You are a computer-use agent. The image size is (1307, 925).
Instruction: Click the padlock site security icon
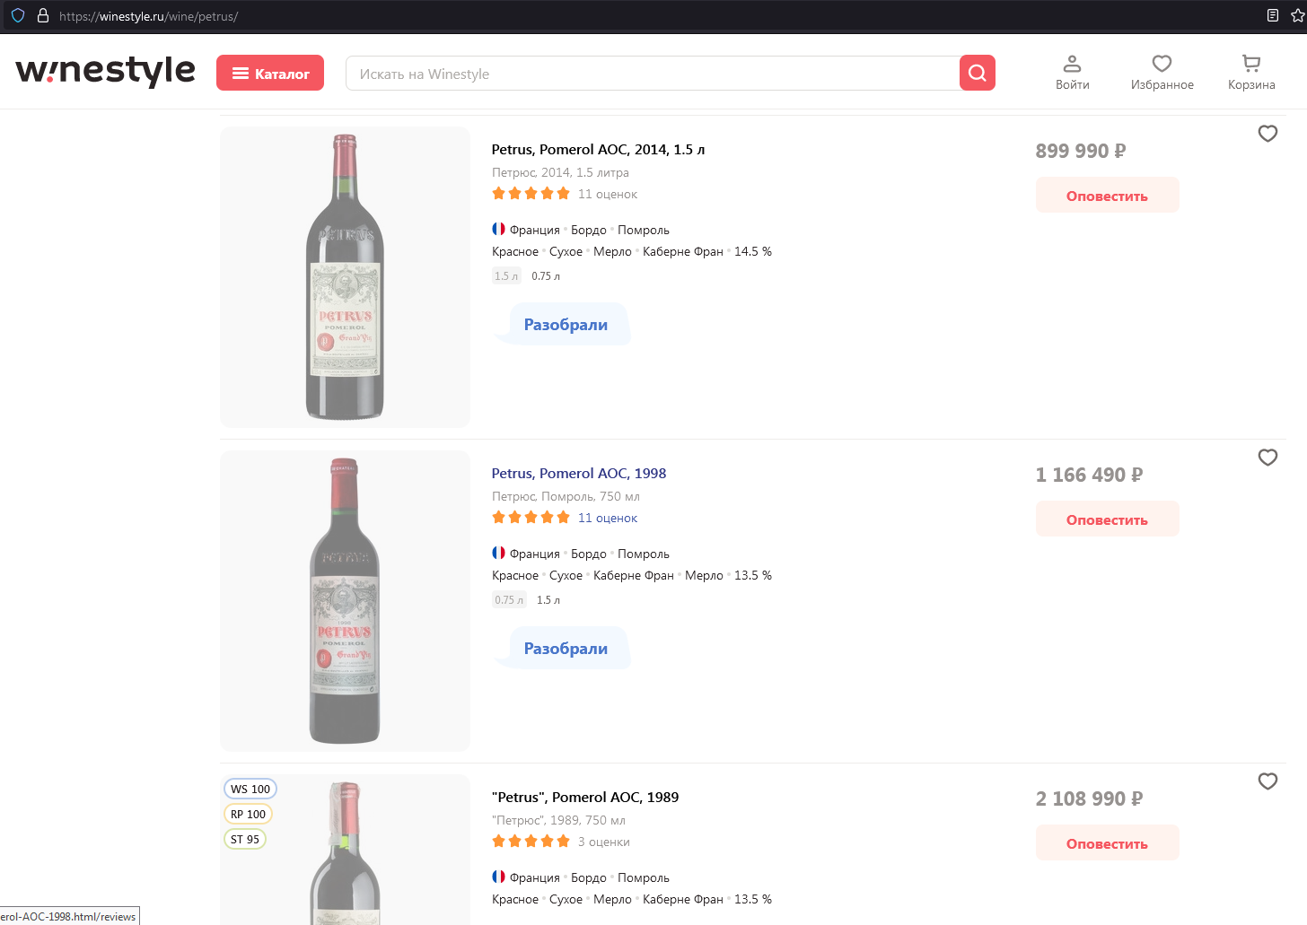(x=42, y=16)
